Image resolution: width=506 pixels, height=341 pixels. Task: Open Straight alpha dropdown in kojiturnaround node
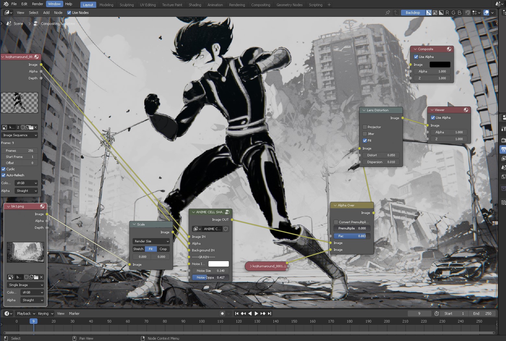pos(26,191)
